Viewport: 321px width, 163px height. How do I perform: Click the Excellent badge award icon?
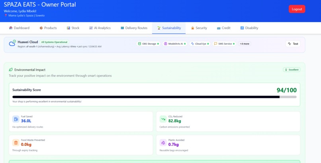[x=286, y=70]
